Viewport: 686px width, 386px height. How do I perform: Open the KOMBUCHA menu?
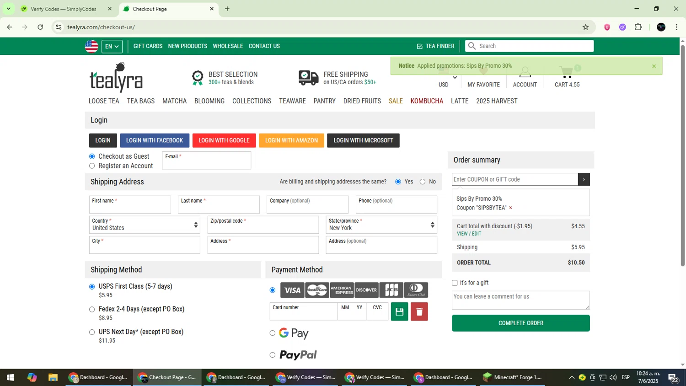[427, 101]
